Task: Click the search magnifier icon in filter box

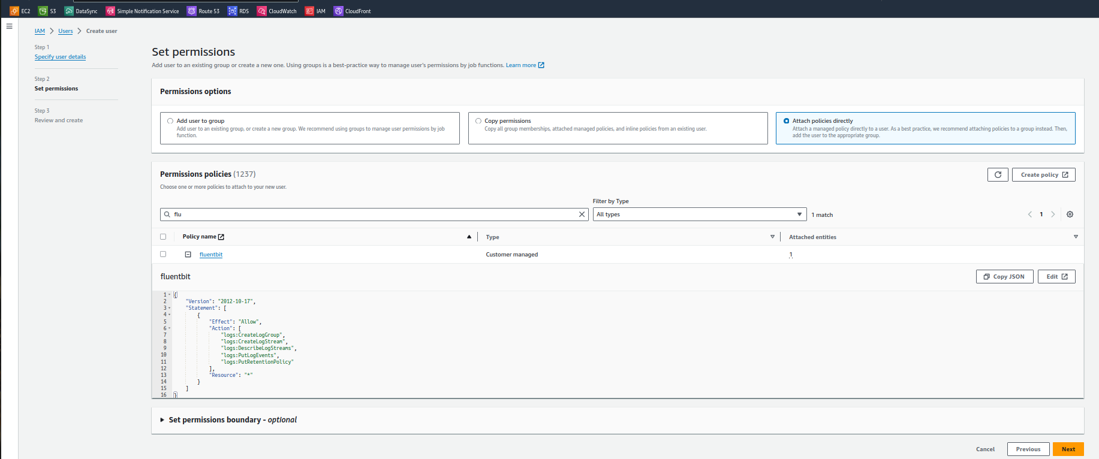Action: (x=167, y=214)
